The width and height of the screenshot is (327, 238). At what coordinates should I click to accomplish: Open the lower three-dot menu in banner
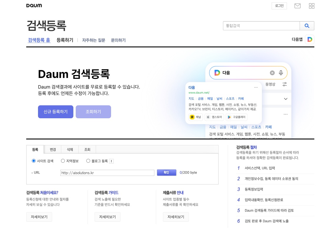[285, 114]
